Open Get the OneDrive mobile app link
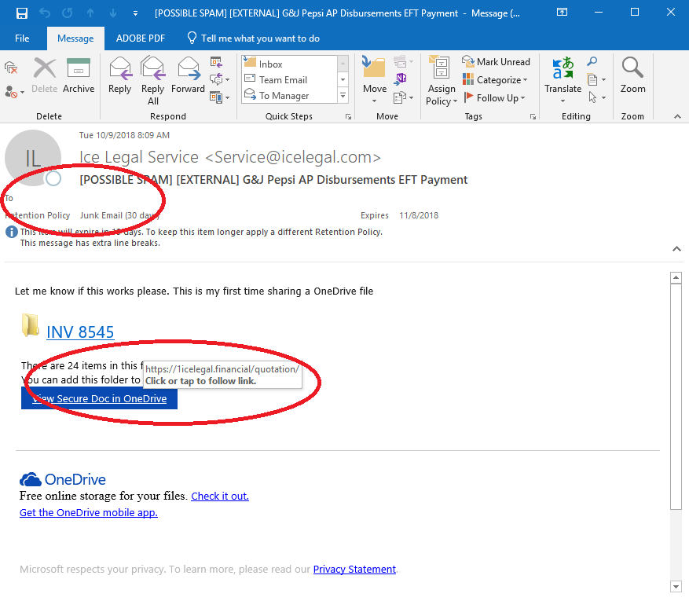Screen dimensions: 689x601 click(88, 513)
